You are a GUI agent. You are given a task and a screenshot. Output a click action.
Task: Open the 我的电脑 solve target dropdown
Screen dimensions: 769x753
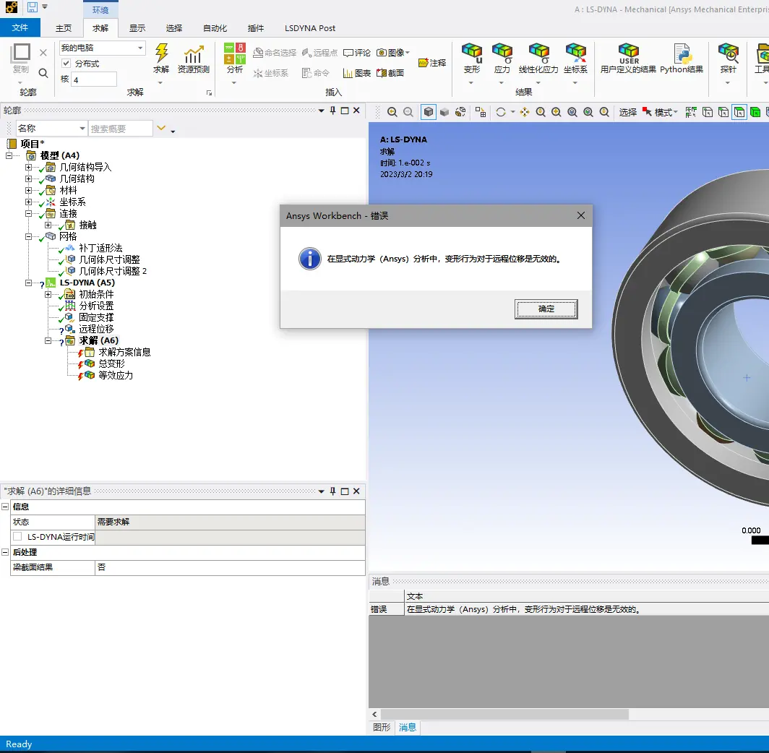click(x=140, y=48)
